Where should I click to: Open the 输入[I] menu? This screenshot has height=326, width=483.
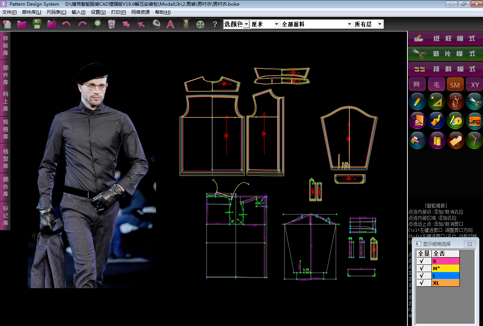[x=78, y=12]
